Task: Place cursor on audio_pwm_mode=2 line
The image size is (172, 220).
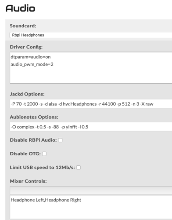Action: click(x=32, y=64)
